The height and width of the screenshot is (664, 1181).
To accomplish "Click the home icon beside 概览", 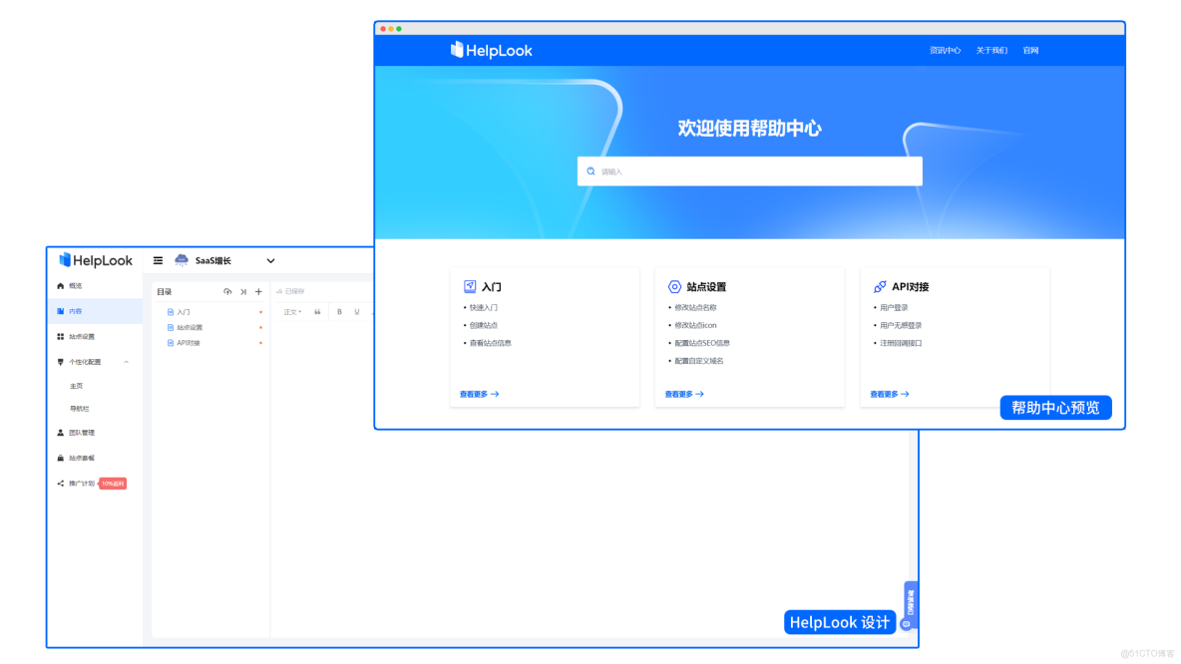I will click(60, 286).
